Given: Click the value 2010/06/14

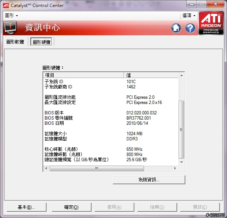Looking at the screenshot, I should tap(137, 123).
